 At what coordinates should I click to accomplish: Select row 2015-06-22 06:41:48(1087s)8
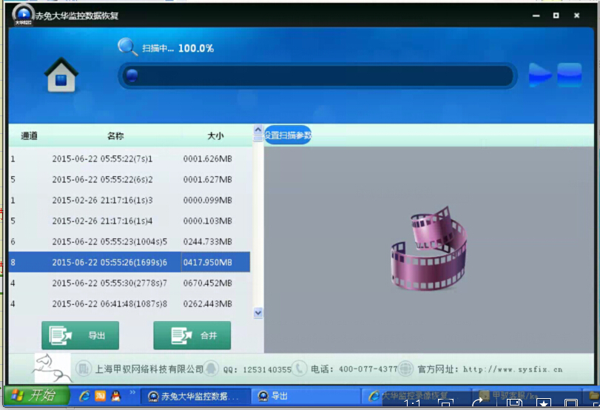click(129, 303)
